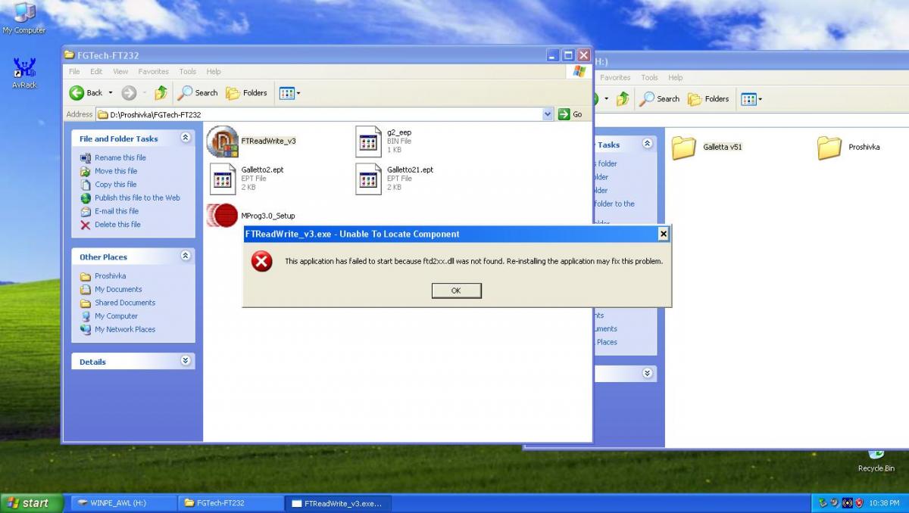Click Publish this file to the Web
Image resolution: width=909 pixels, height=513 pixels.
point(137,197)
